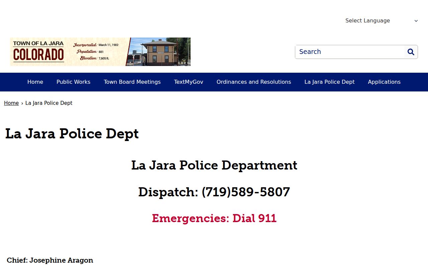Open the Applications menu item
This screenshot has width=428, height=268.
(384, 82)
